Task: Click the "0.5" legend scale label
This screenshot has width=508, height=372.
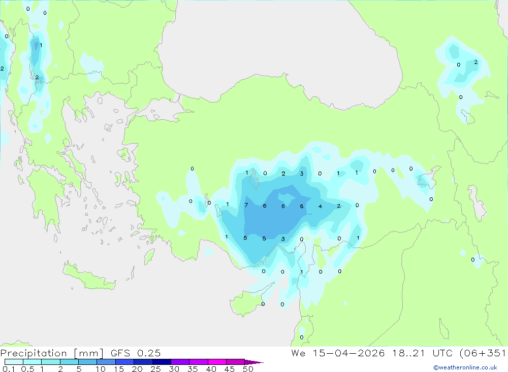Action: pos(27,369)
